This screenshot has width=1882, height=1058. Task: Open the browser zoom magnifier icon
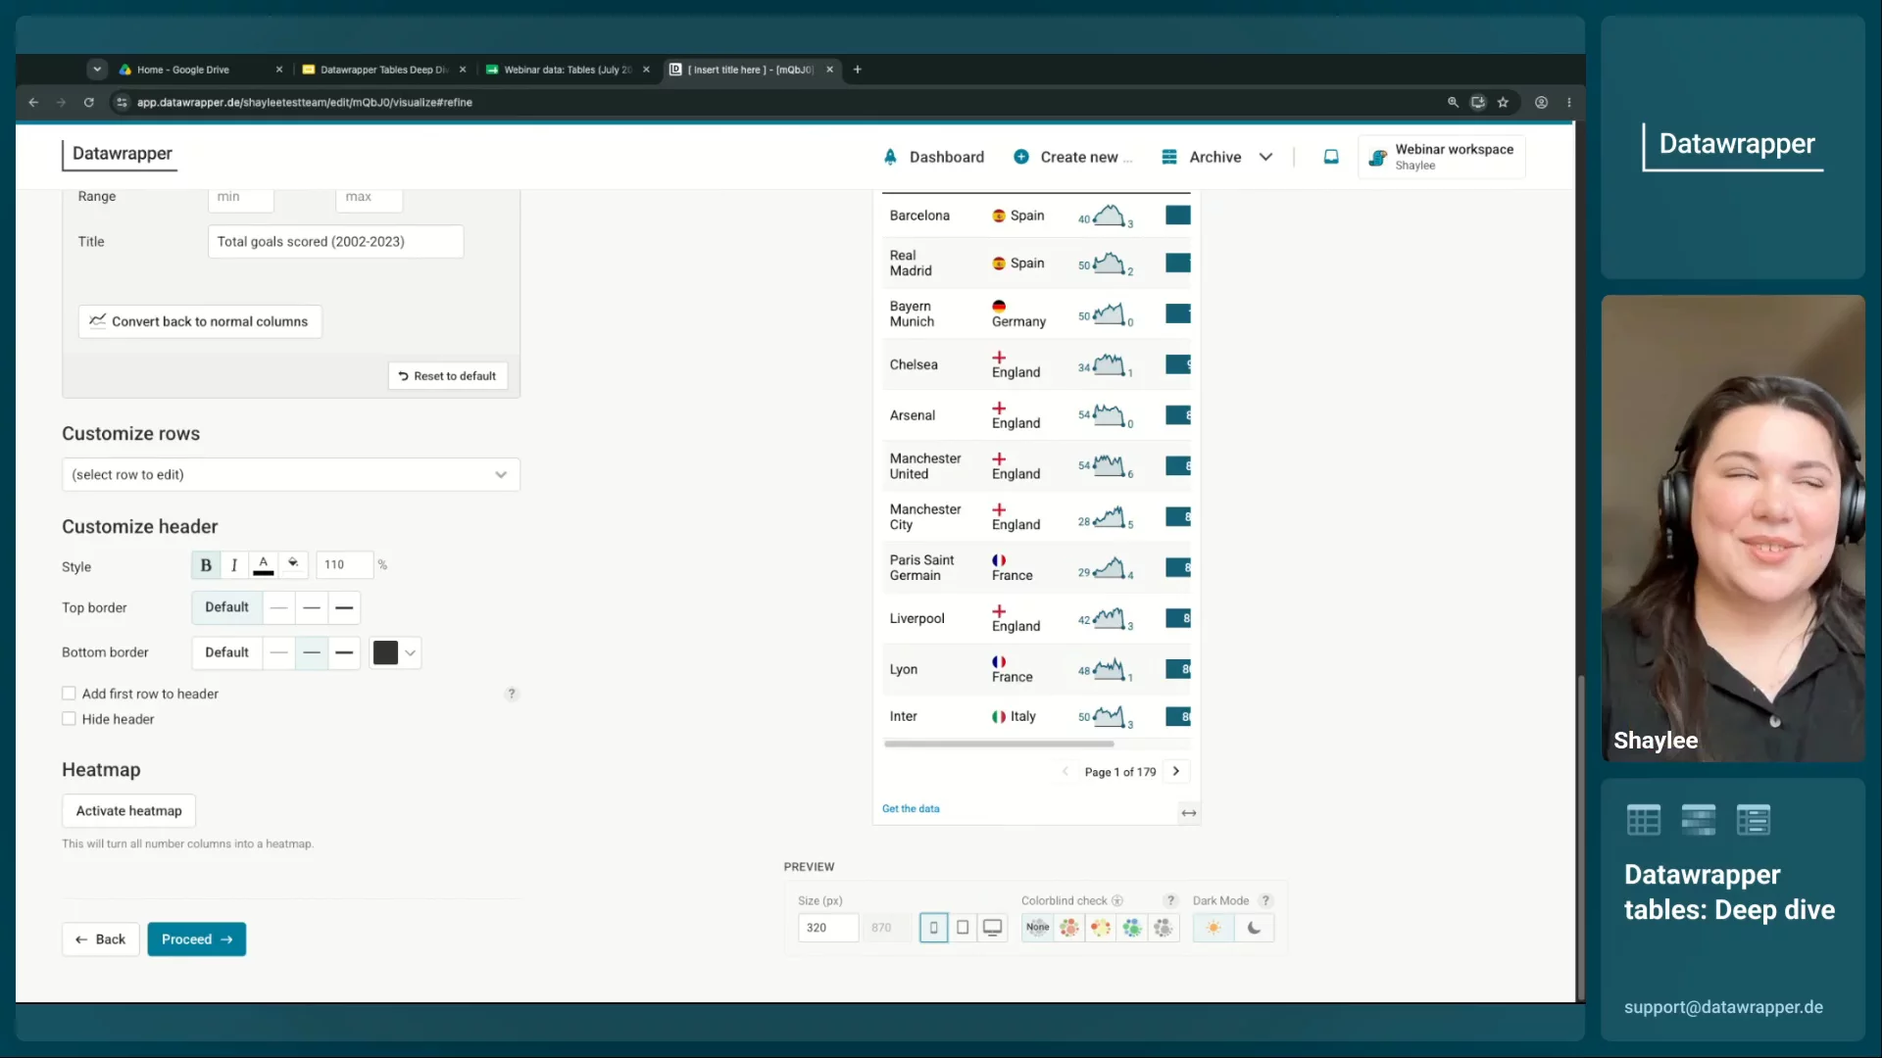[x=1454, y=102]
